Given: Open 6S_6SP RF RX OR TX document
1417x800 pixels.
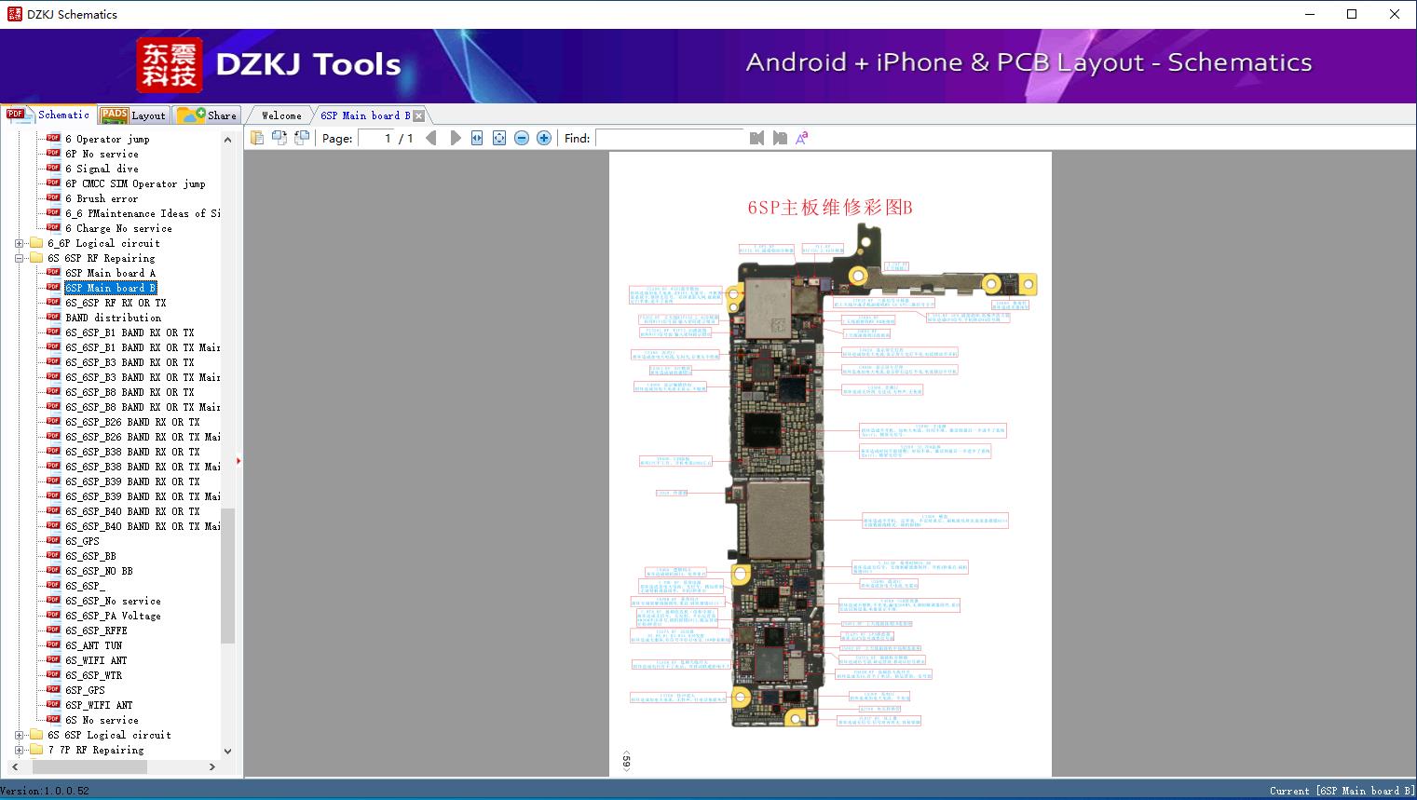Looking at the screenshot, I should tap(116, 303).
